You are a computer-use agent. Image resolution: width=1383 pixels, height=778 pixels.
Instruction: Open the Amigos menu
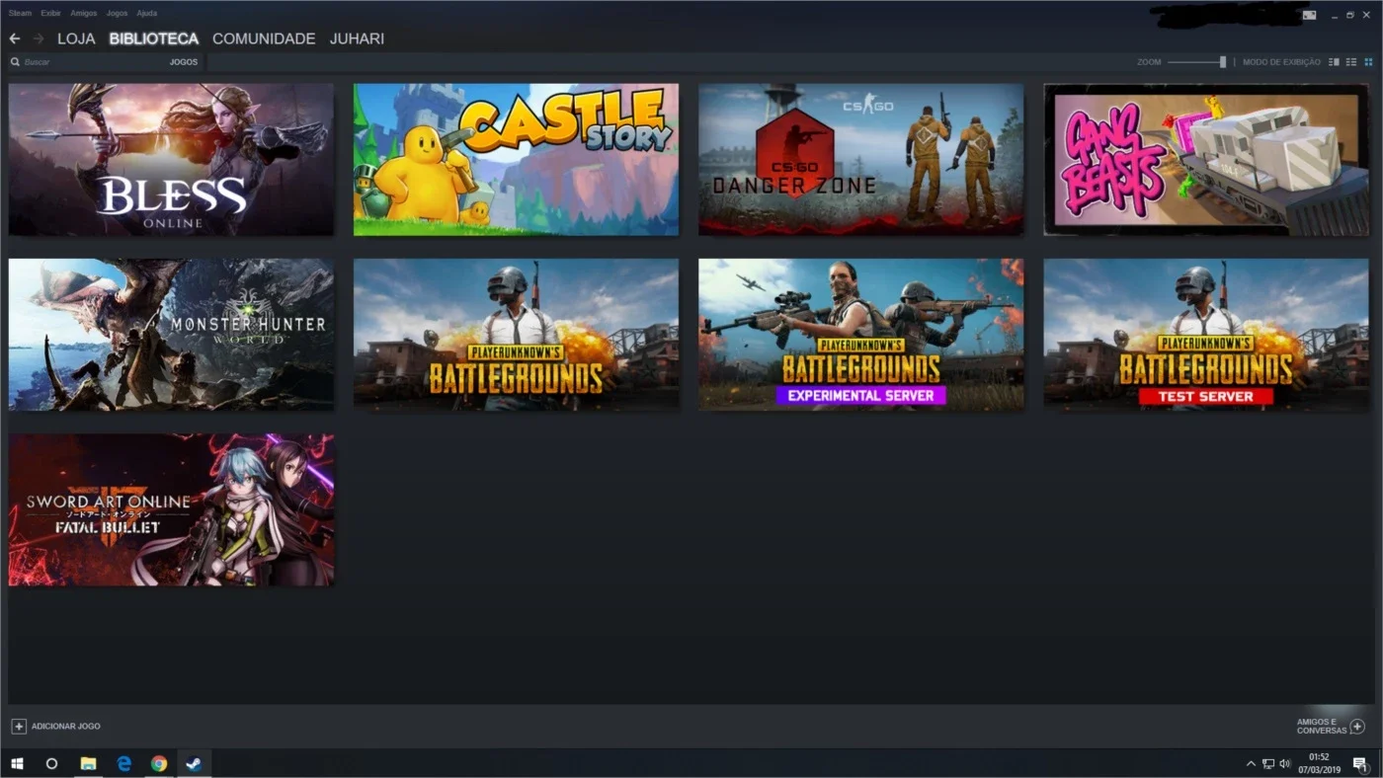click(84, 14)
